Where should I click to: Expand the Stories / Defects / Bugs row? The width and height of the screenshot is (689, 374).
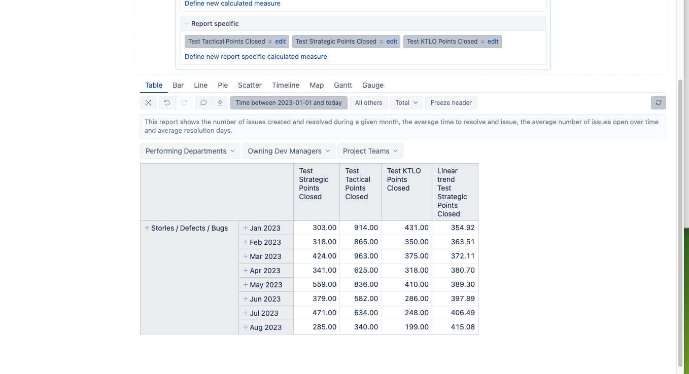coord(147,228)
